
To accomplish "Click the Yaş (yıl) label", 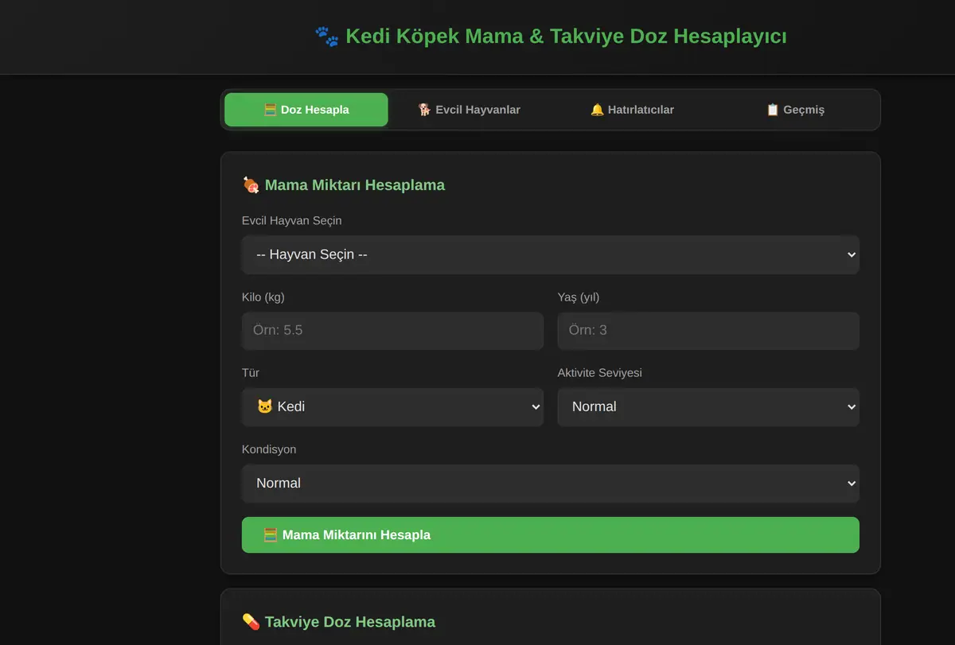I will pyautogui.click(x=579, y=297).
